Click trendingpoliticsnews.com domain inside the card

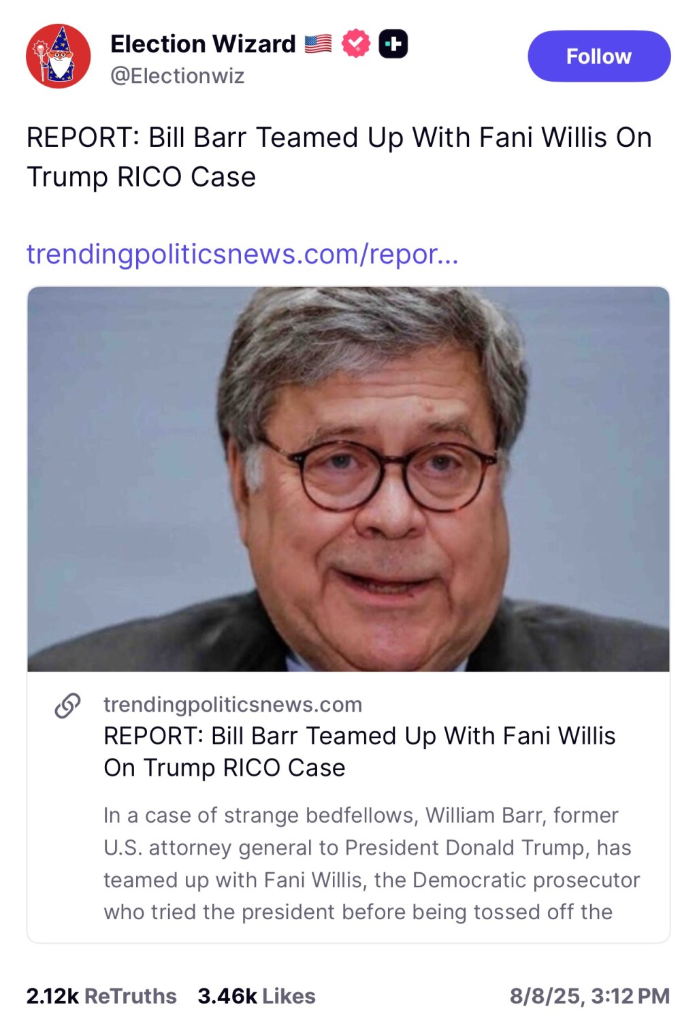coord(233,705)
